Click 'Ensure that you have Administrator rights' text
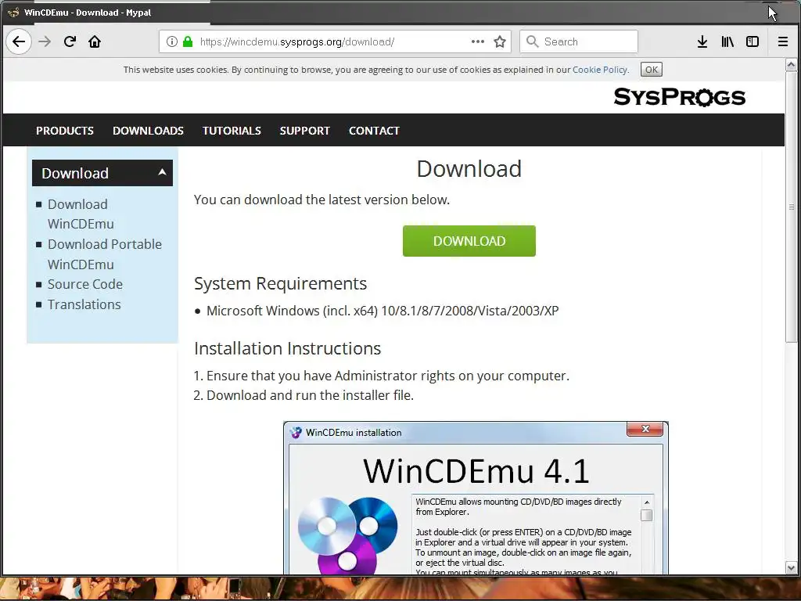Viewport: 801px width, 601px height. [x=388, y=376]
